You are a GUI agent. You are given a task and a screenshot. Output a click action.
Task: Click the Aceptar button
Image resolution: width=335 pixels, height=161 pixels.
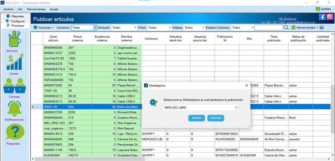coord(197,118)
